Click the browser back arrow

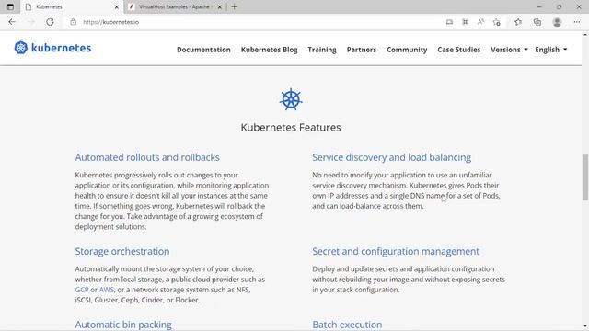pos(12,22)
